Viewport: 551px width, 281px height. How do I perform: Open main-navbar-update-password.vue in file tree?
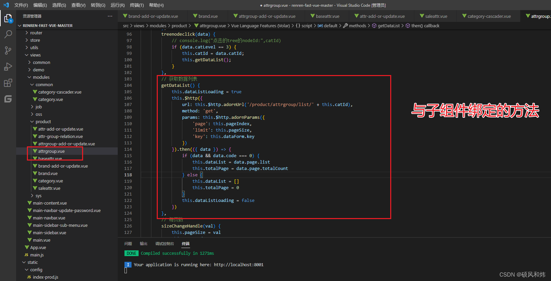click(67, 210)
